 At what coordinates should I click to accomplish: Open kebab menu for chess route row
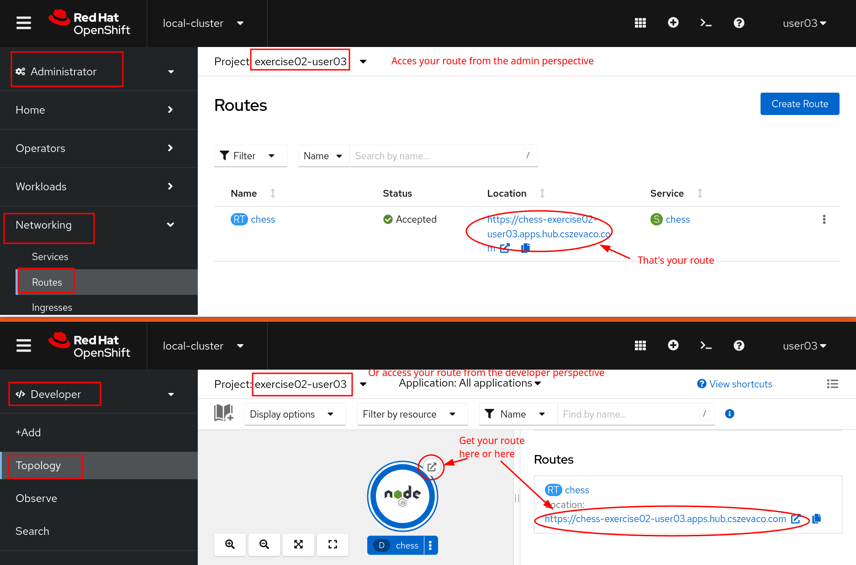(x=824, y=220)
